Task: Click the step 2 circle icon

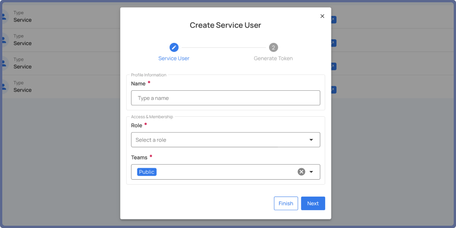Action: coord(273,47)
